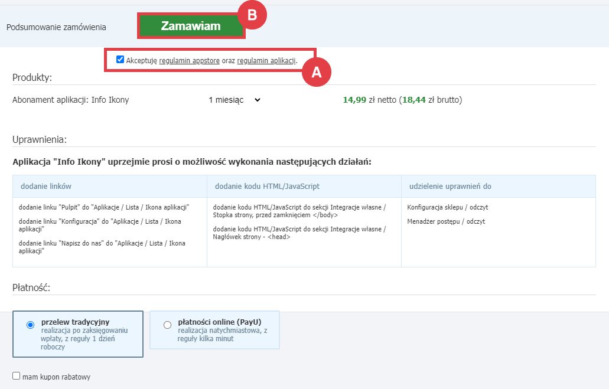
Task: Click the red circle marker A
Action: pyautogui.click(x=316, y=73)
